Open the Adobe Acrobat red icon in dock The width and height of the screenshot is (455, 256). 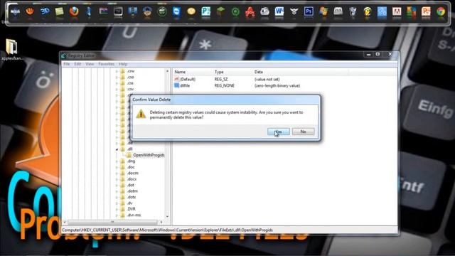pos(250,12)
